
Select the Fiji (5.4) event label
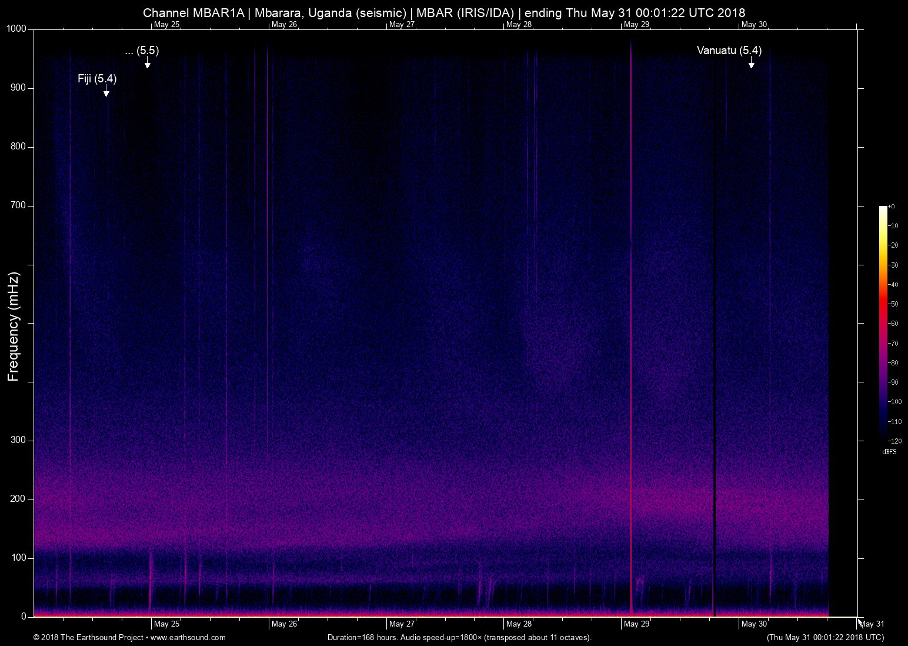tap(97, 78)
